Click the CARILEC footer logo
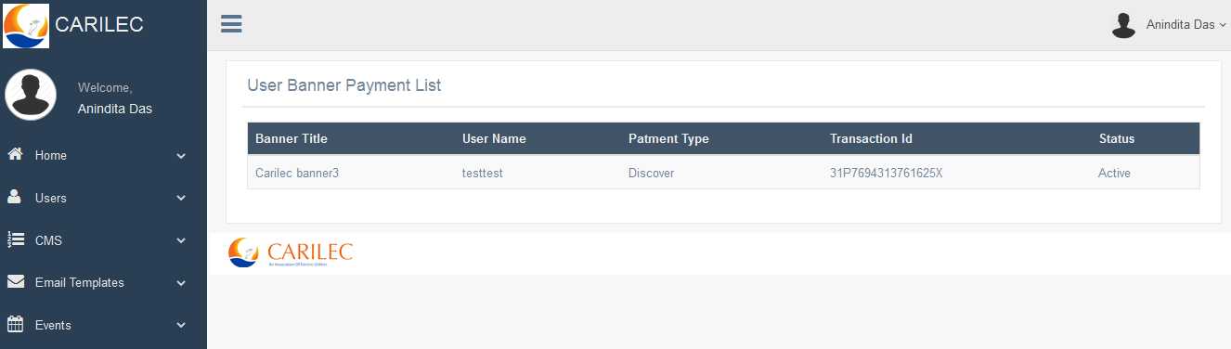1231x349 pixels. 291,252
